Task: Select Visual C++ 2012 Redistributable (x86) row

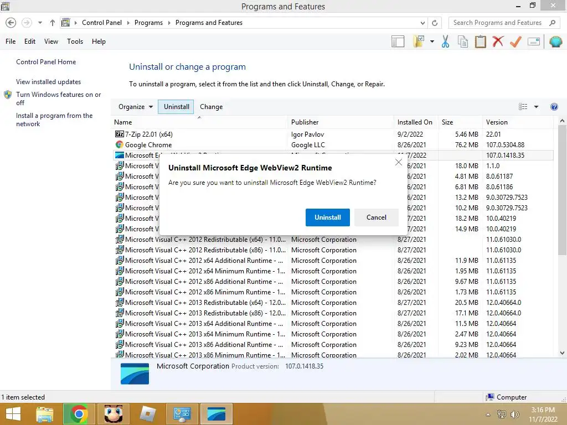Action: (x=333, y=250)
